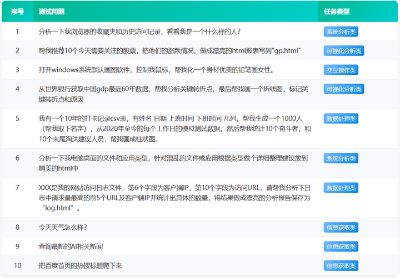Image resolution: width=400 pixels, height=278 pixels.
Task: Click serial number 10 in the 序号 column
Action: click(x=17, y=265)
